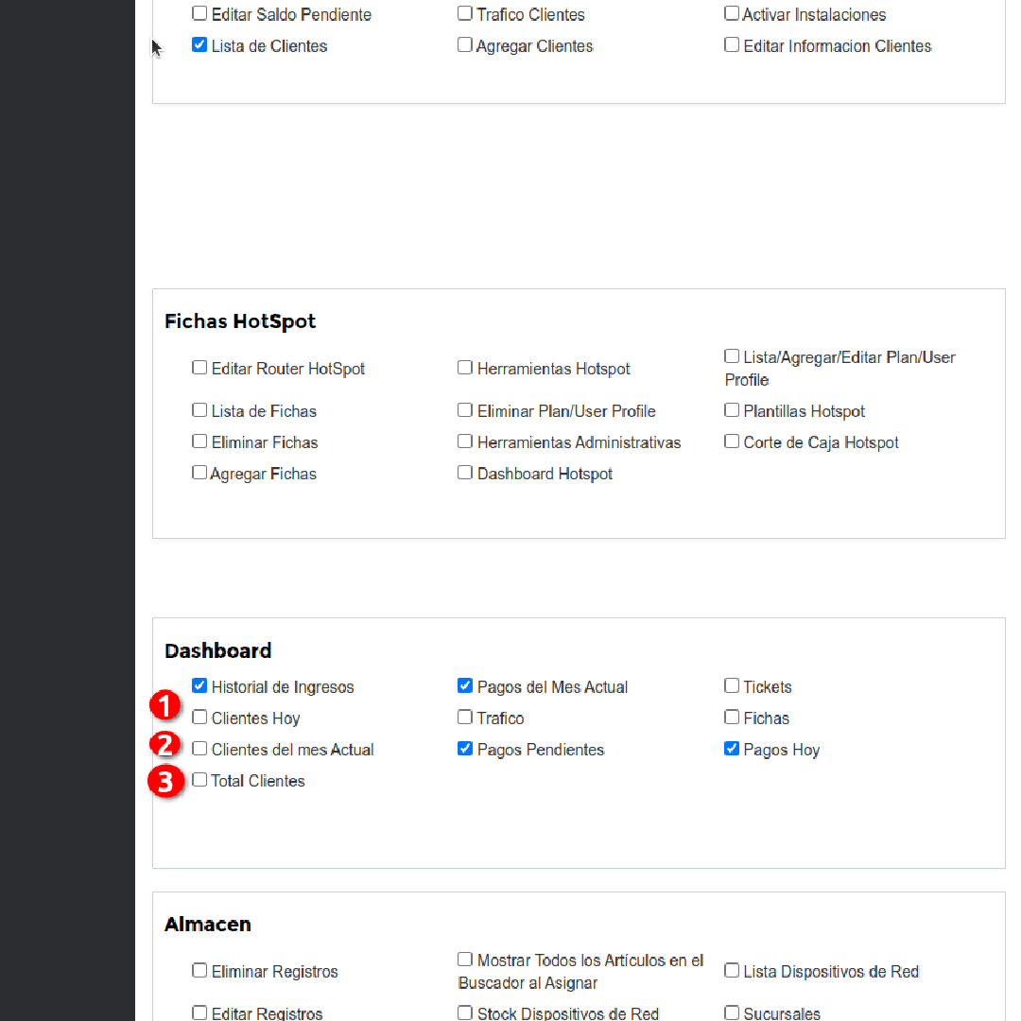1021x1021 pixels.
Task: Tick the Clientes Hoy checkbox
Action: (199, 717)
